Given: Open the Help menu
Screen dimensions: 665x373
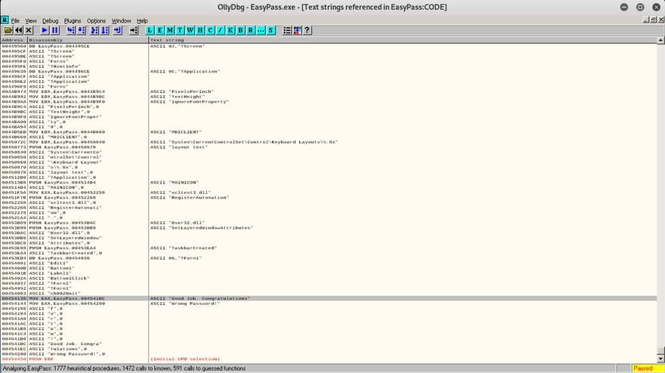Looking at the screenshot, I should click(x=142, y=21).
